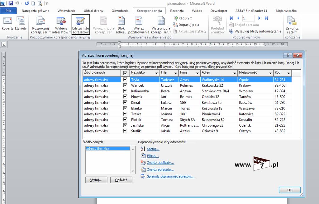Go to first record arrow
The image size is (319, 204).
(231, 18)
